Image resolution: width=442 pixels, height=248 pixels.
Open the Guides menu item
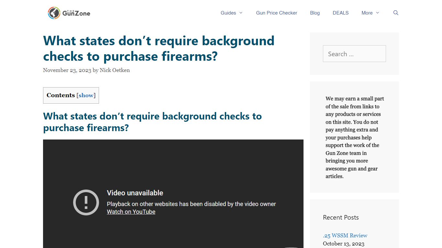click(x=228, y=13)
